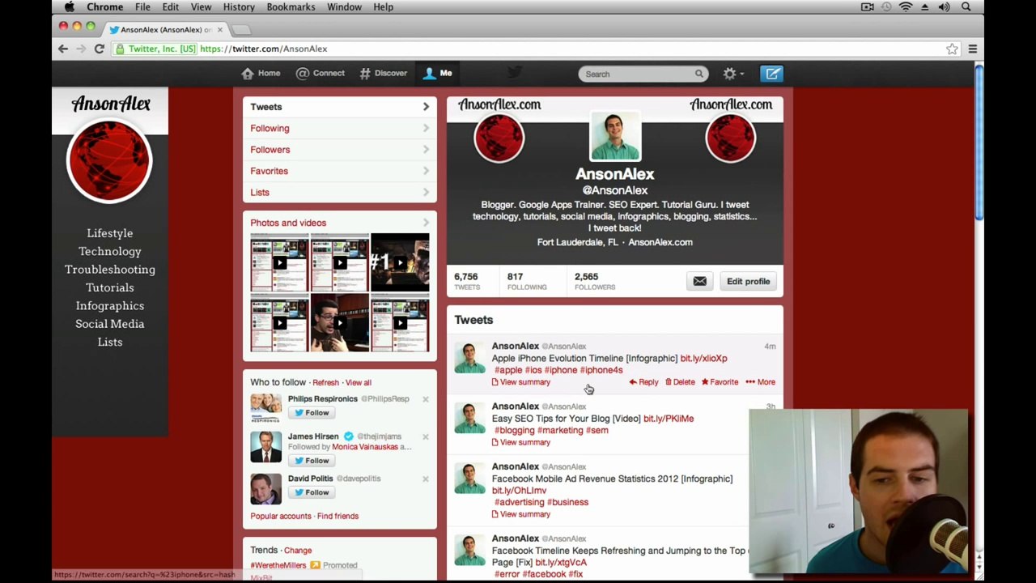Open Spotlight search in menu bar
Image resolution: width=1036 pixels, height=583 pixels.
coord(966,7)
